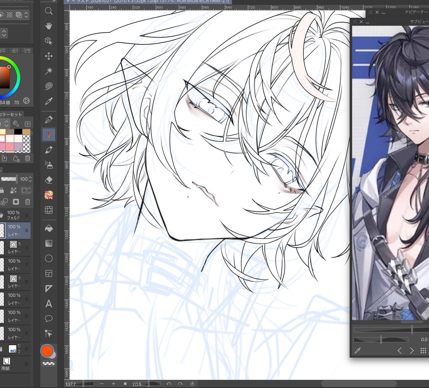Open the color set selection dropdown arrows
Image resolution: width=429 pixels, height=388 pixels.
(x=6, y=124)
